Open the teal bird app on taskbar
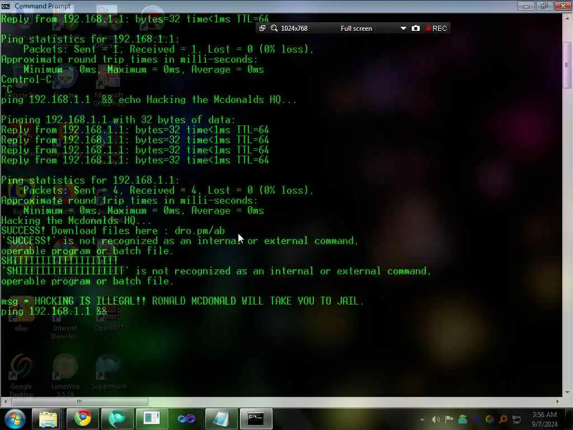The image size is (573, 430). (x=117, y=419)
